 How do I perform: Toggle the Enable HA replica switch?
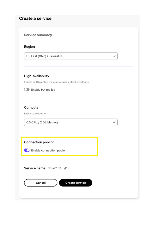point(27,90)
